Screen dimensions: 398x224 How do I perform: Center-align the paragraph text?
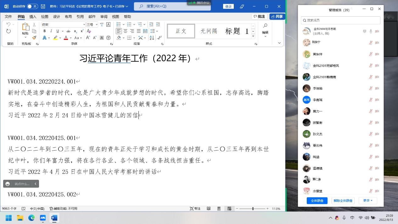click(x=125, y=31)
